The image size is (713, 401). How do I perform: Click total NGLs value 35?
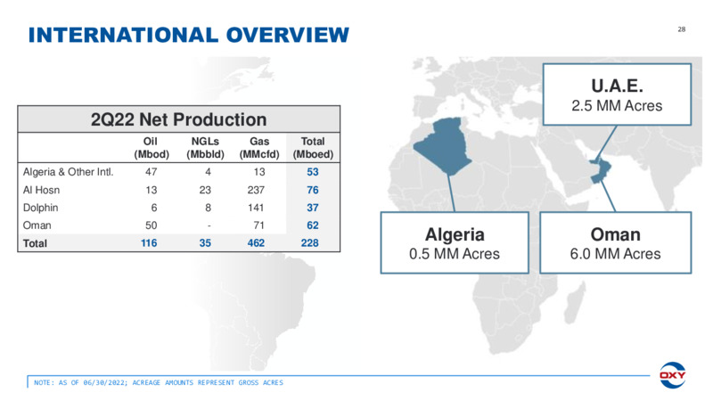(x=205, y=243)
